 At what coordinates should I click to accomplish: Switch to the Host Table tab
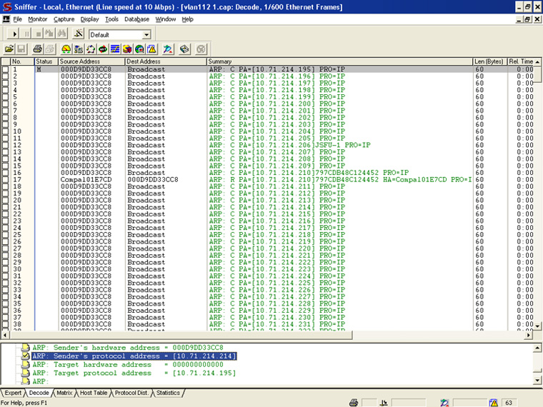[x=93, y=393]
